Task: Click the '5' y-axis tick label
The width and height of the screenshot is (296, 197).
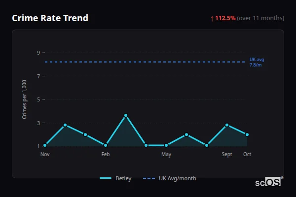Action: point(38,99)
